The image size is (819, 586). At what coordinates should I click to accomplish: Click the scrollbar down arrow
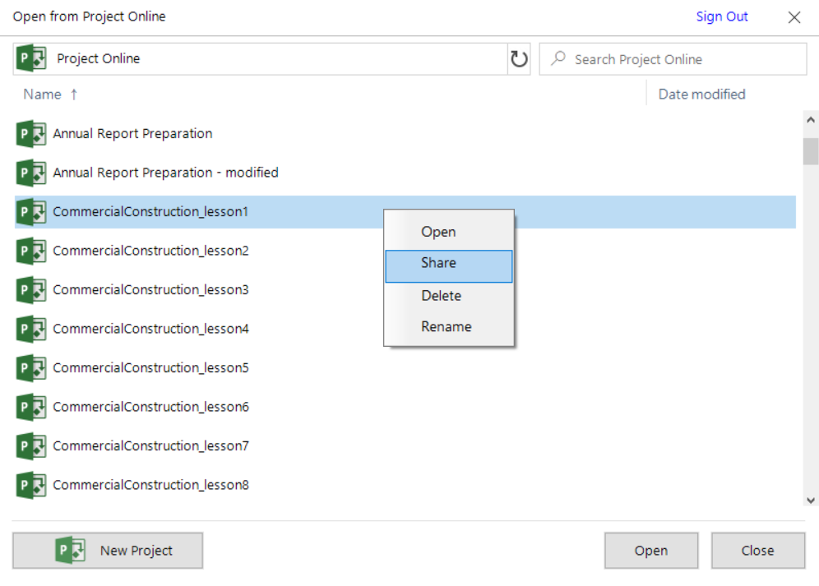[811, 501]
